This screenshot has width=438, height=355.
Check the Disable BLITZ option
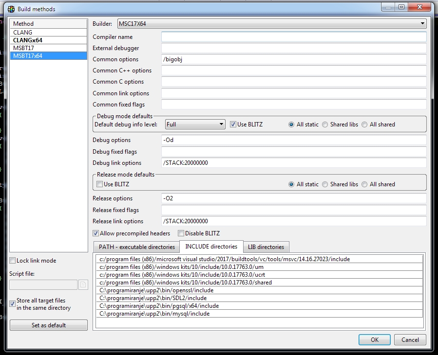click(181, 233)
